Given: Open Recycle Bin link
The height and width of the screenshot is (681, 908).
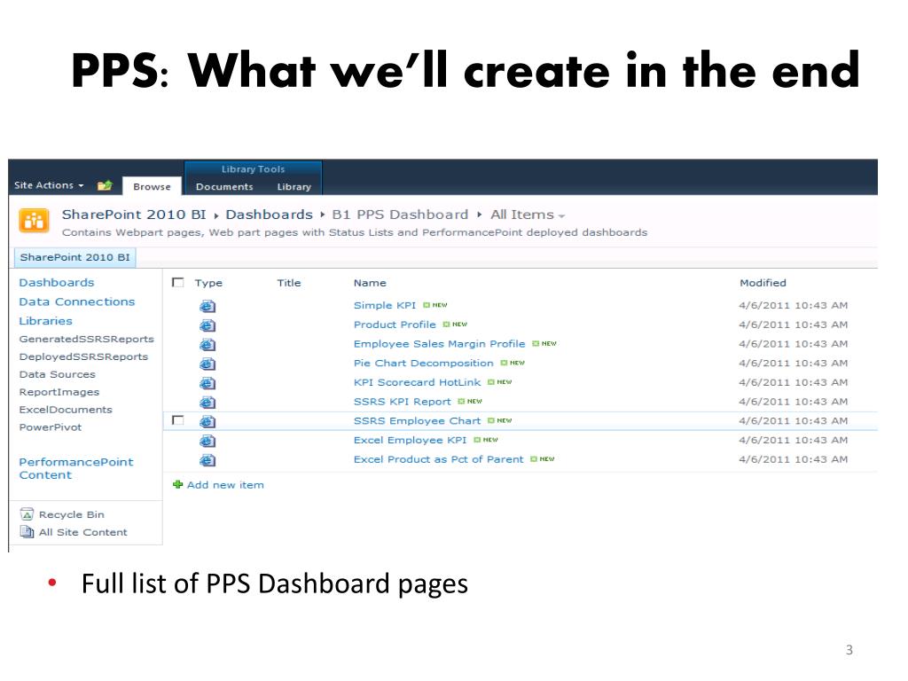Looking at the screenshot, I should coord(71,514).
